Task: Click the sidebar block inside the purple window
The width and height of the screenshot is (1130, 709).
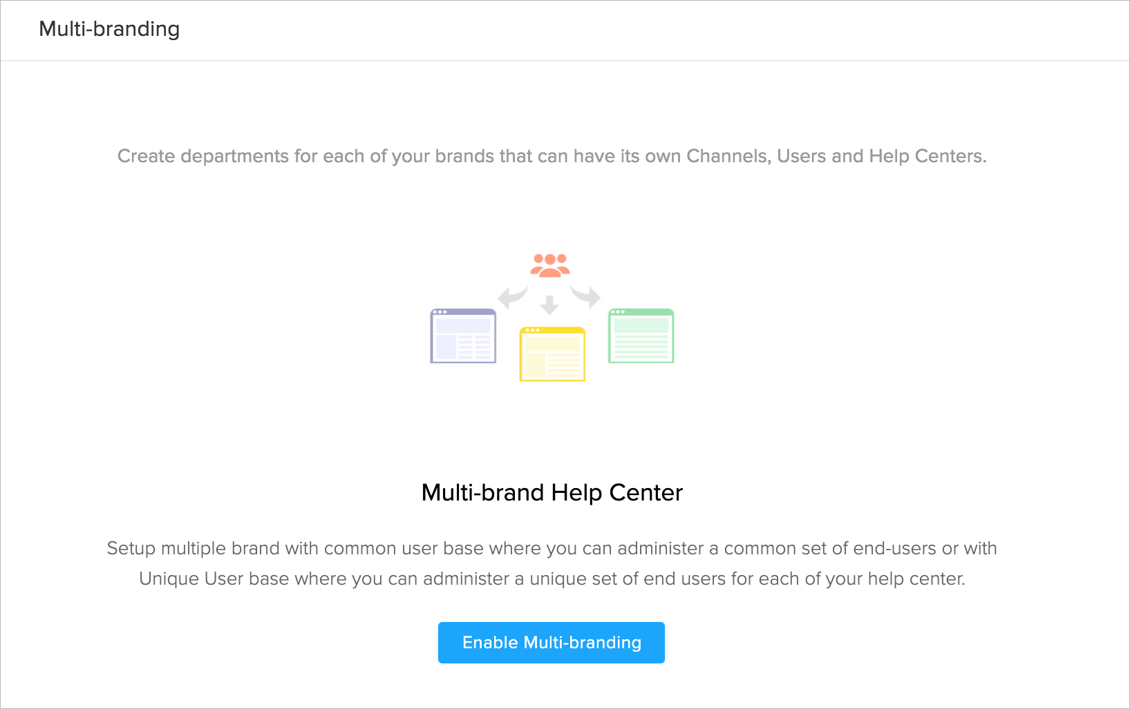Action: (446, 347)
